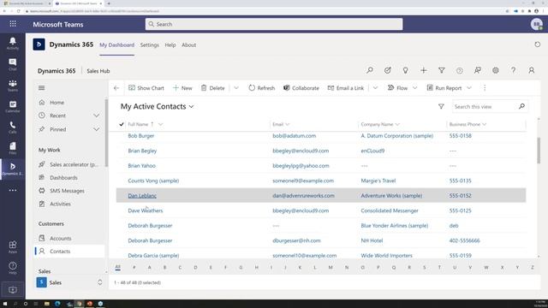Screen dimensions: 548x308
Task: Expand the Flow menu chevron
Action: click(x=414, y=88)
